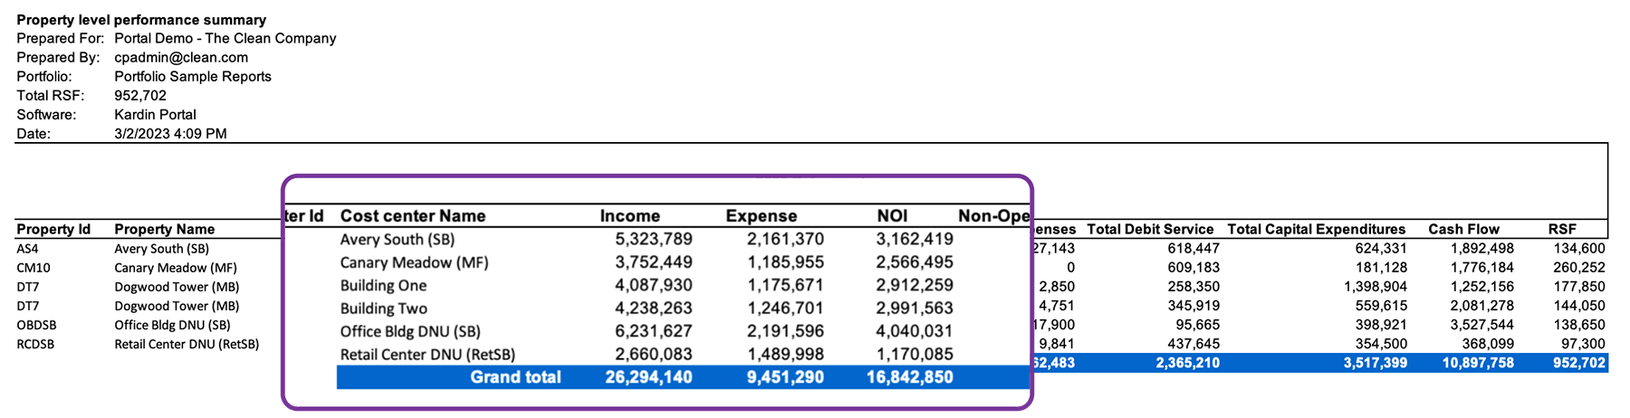Click the Expense column header
This screenshot has width=1630, height=418.
coord(761,216)
